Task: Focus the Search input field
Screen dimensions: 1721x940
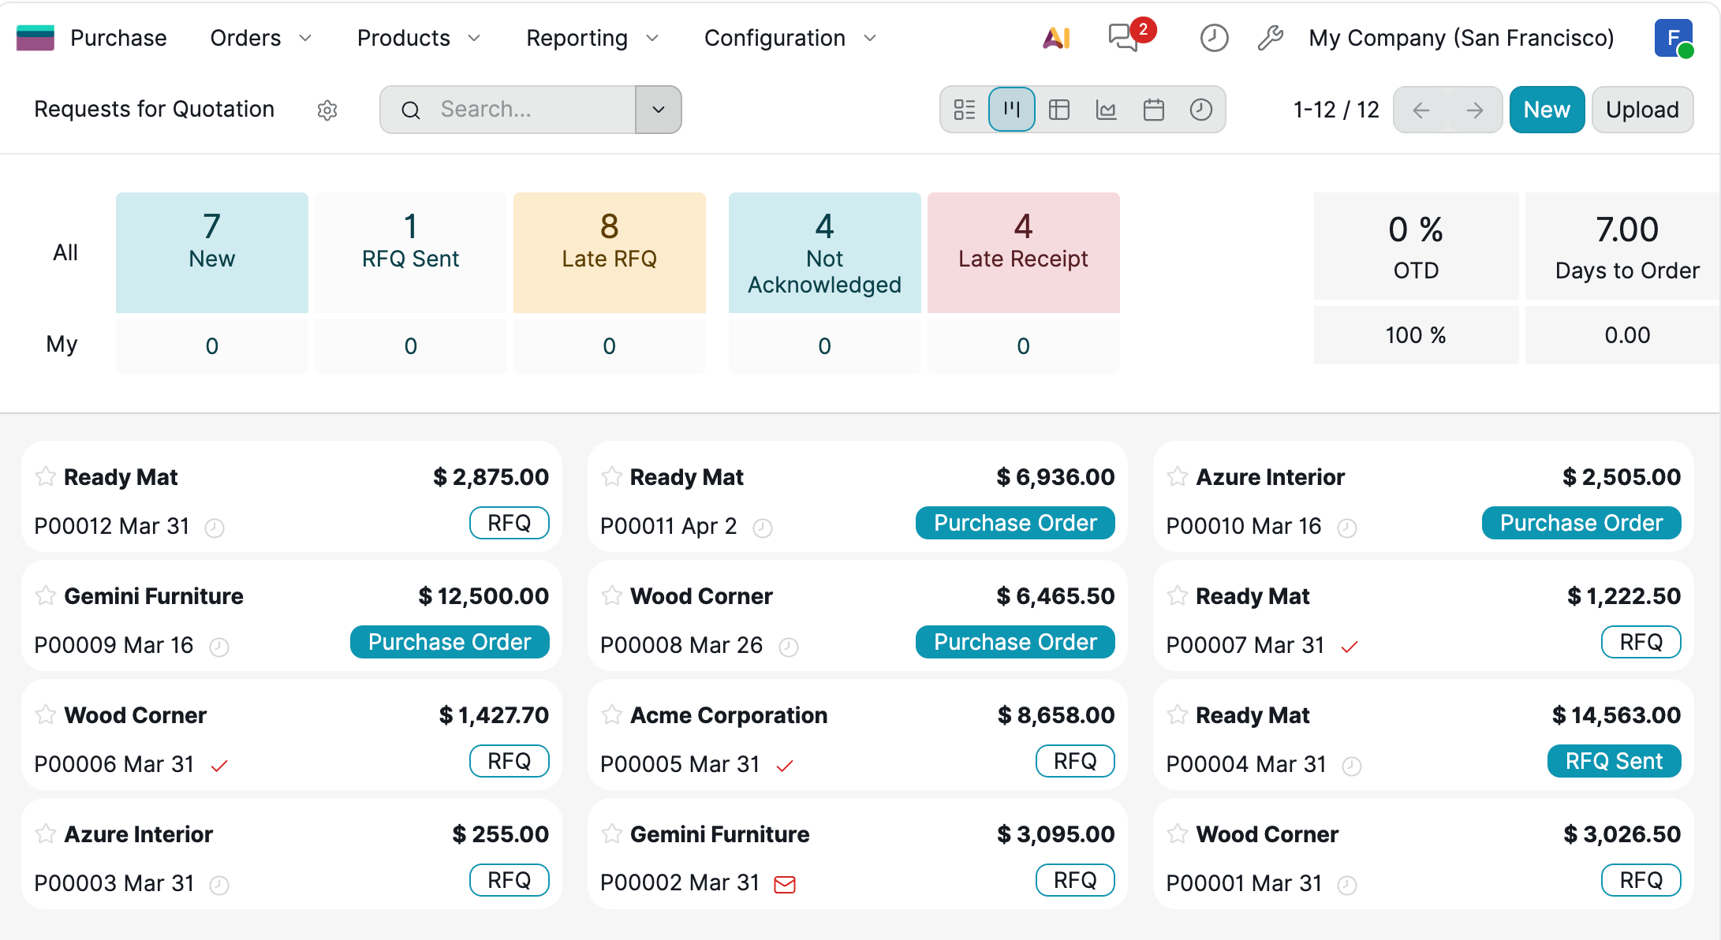Action: pos(528,110)
